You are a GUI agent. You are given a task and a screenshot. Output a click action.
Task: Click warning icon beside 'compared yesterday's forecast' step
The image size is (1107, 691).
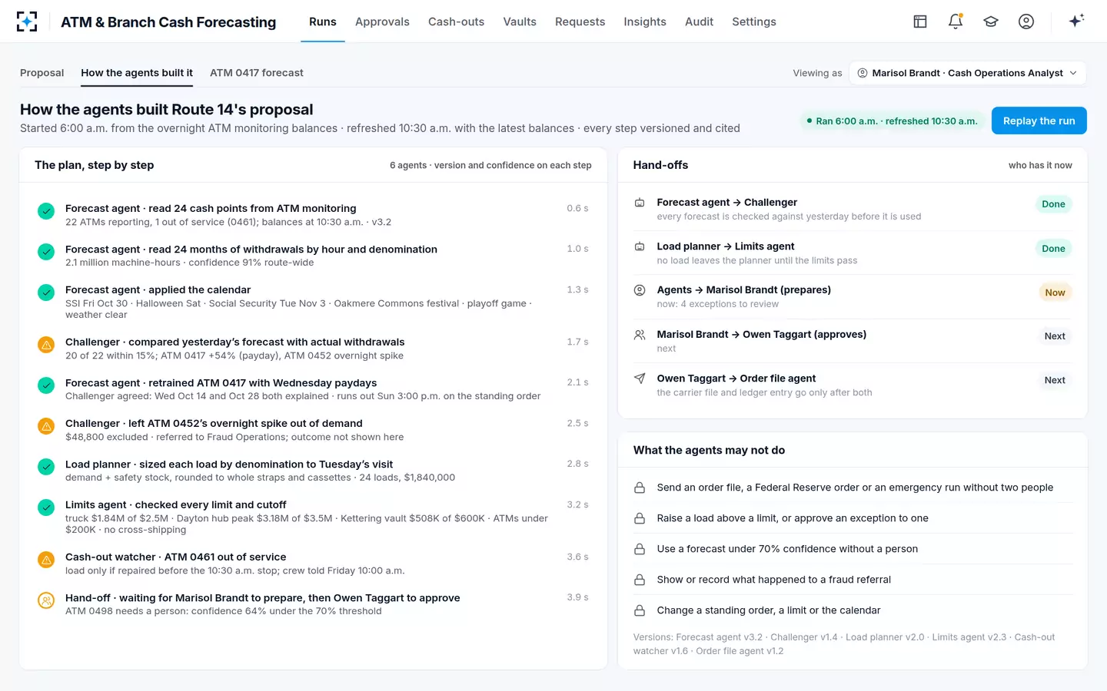(46, 345)
